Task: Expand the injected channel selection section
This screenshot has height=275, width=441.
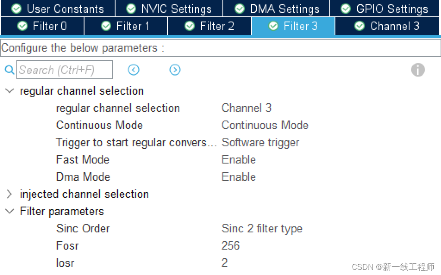Action: point(9,194)
